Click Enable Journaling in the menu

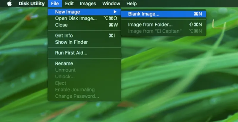click(x=75, y=90)
